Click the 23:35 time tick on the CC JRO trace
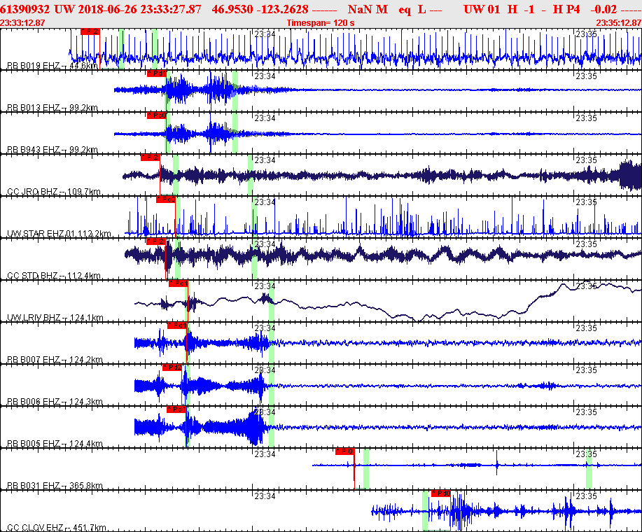This screenshot has width=642, height=532. [x=585, y=160]
